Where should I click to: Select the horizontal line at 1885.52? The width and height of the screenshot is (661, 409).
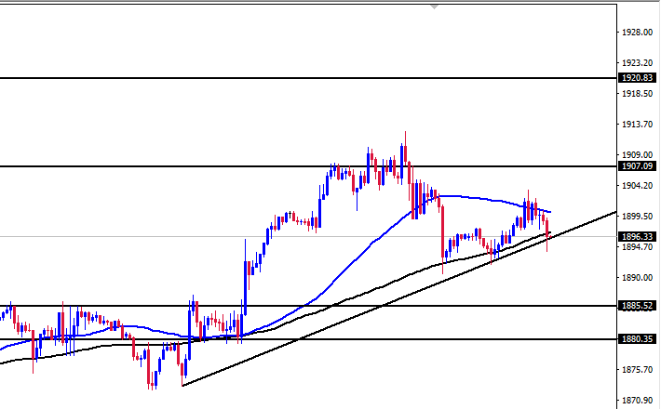click(308, 306)
